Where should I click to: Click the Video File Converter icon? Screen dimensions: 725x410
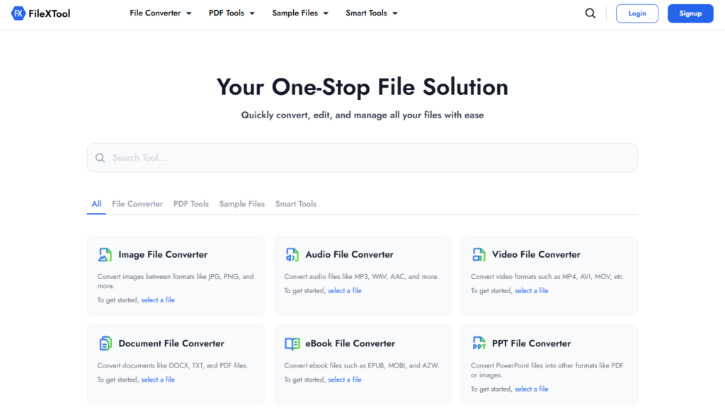point(479,254)
